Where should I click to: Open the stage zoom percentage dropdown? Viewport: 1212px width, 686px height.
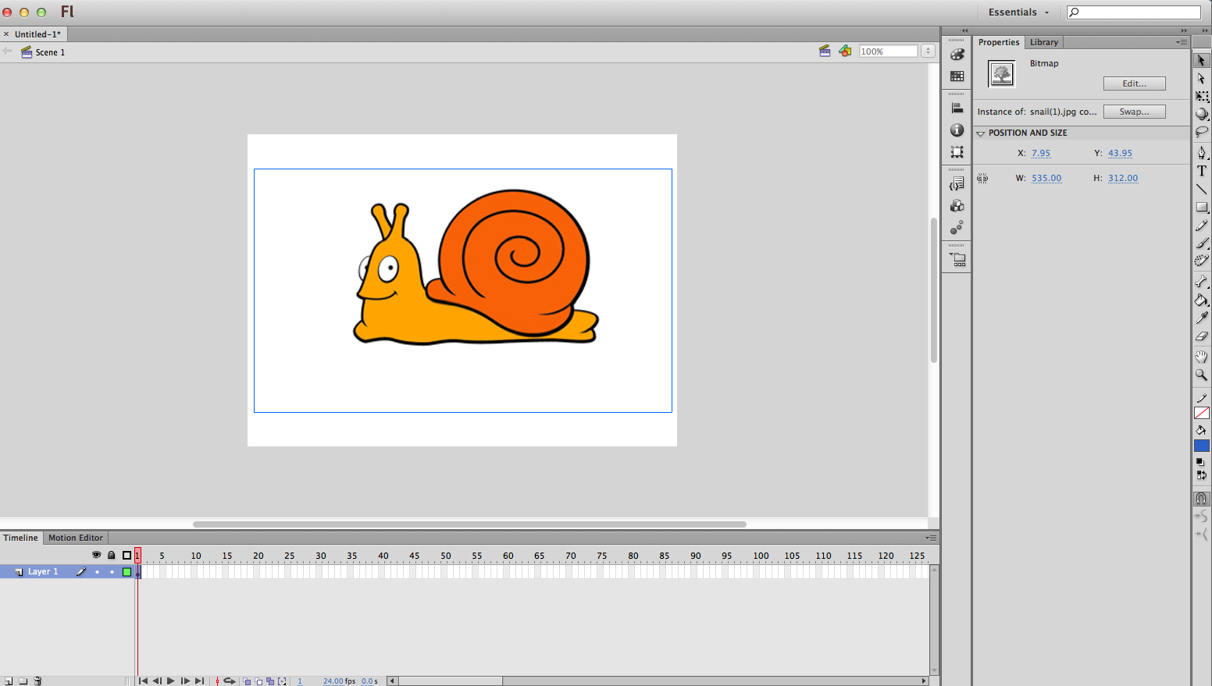click(x=928, y=50)
